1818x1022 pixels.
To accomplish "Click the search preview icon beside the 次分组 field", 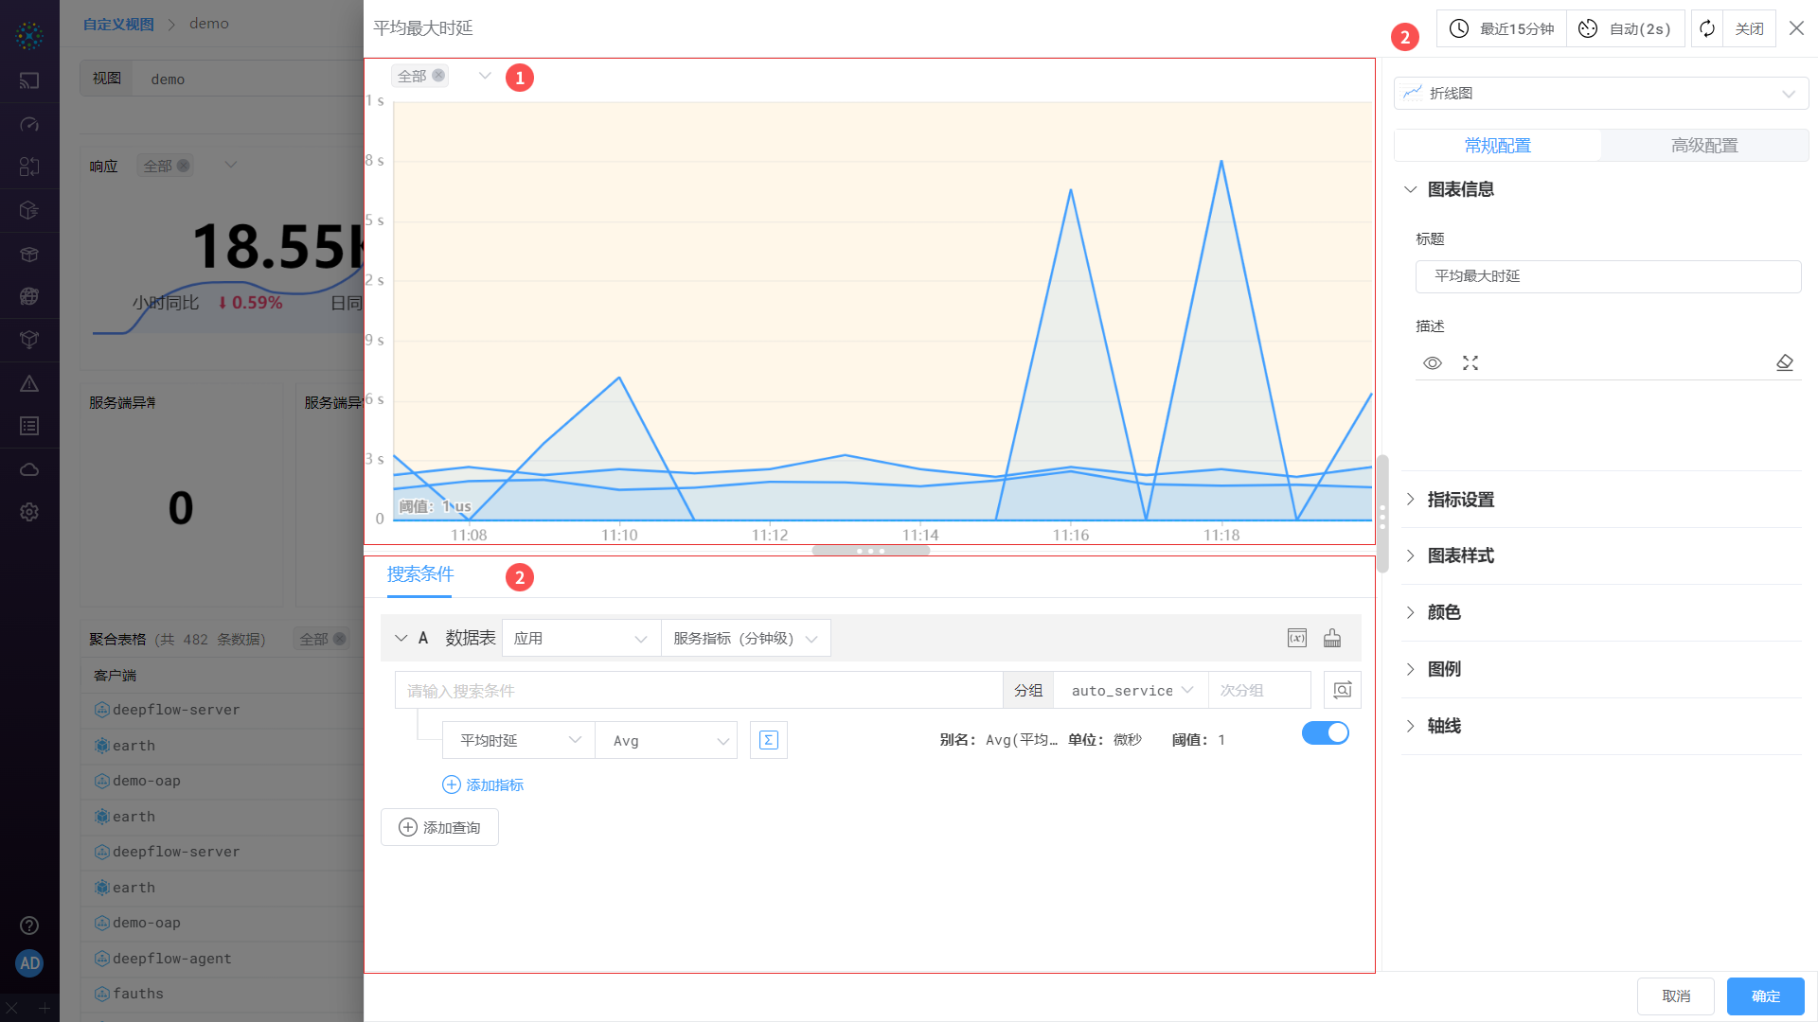I will click(1342, 690).
